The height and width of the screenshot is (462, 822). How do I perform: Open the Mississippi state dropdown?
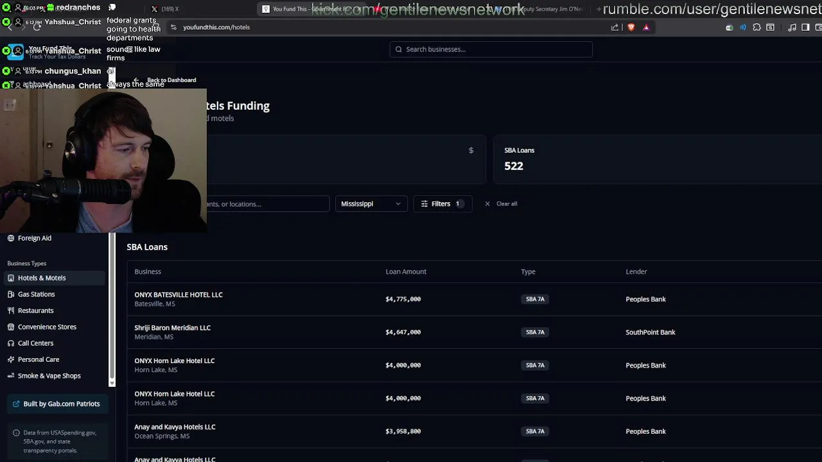[x=371, y=203]
